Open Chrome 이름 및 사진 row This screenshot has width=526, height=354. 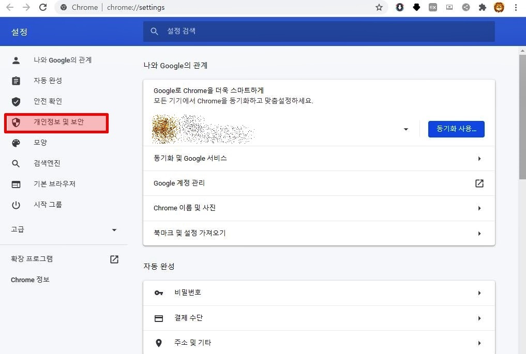pos(319,208)
